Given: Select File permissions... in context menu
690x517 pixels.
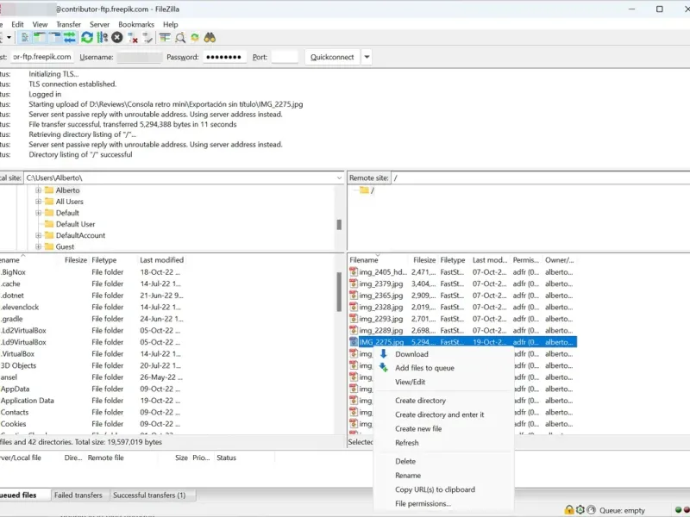Looking at the screenshot, I should point(423,503).
